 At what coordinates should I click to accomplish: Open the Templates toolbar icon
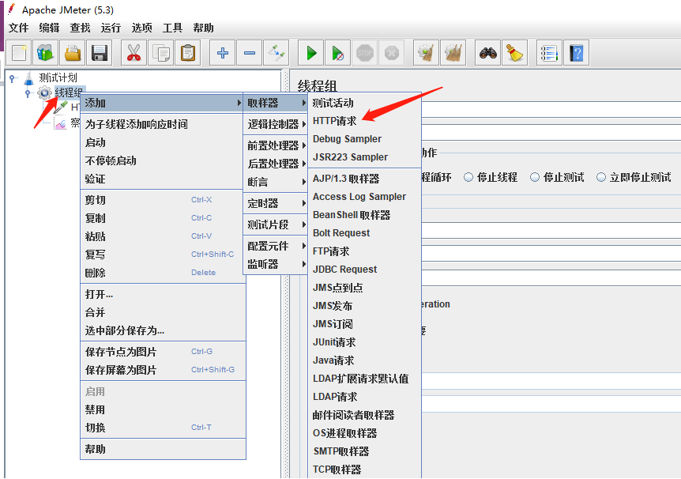[46, 53]
